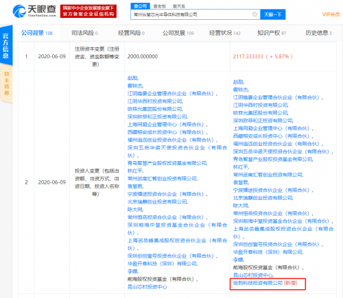Click the 2020-06-09 date in row 2

coord(52,182)
